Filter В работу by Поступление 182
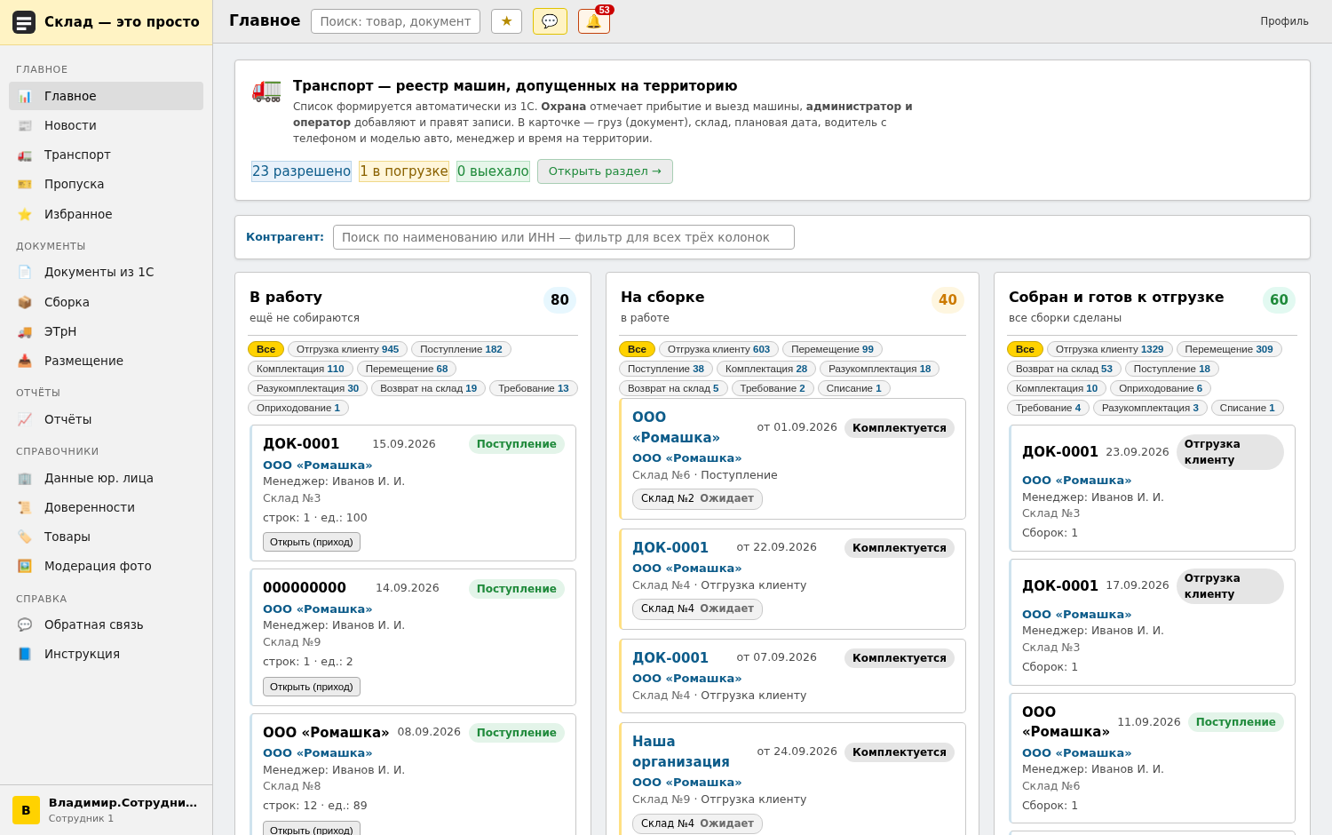Viewport: 1332px width, 835px height. pos(461,349)
